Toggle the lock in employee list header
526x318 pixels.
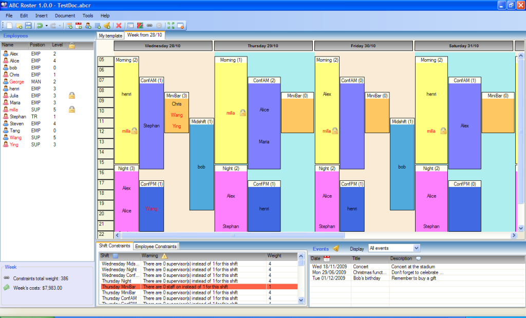tap(72, 45)
